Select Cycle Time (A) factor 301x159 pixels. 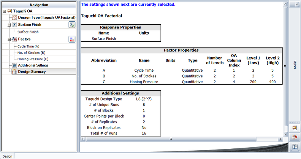tap(29, 46)
